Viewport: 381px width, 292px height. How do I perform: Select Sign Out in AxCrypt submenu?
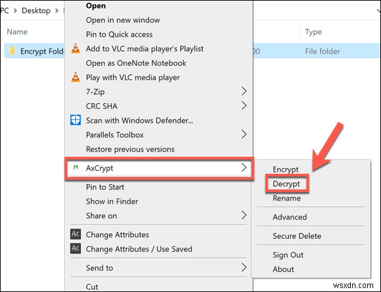click(288, 255)
